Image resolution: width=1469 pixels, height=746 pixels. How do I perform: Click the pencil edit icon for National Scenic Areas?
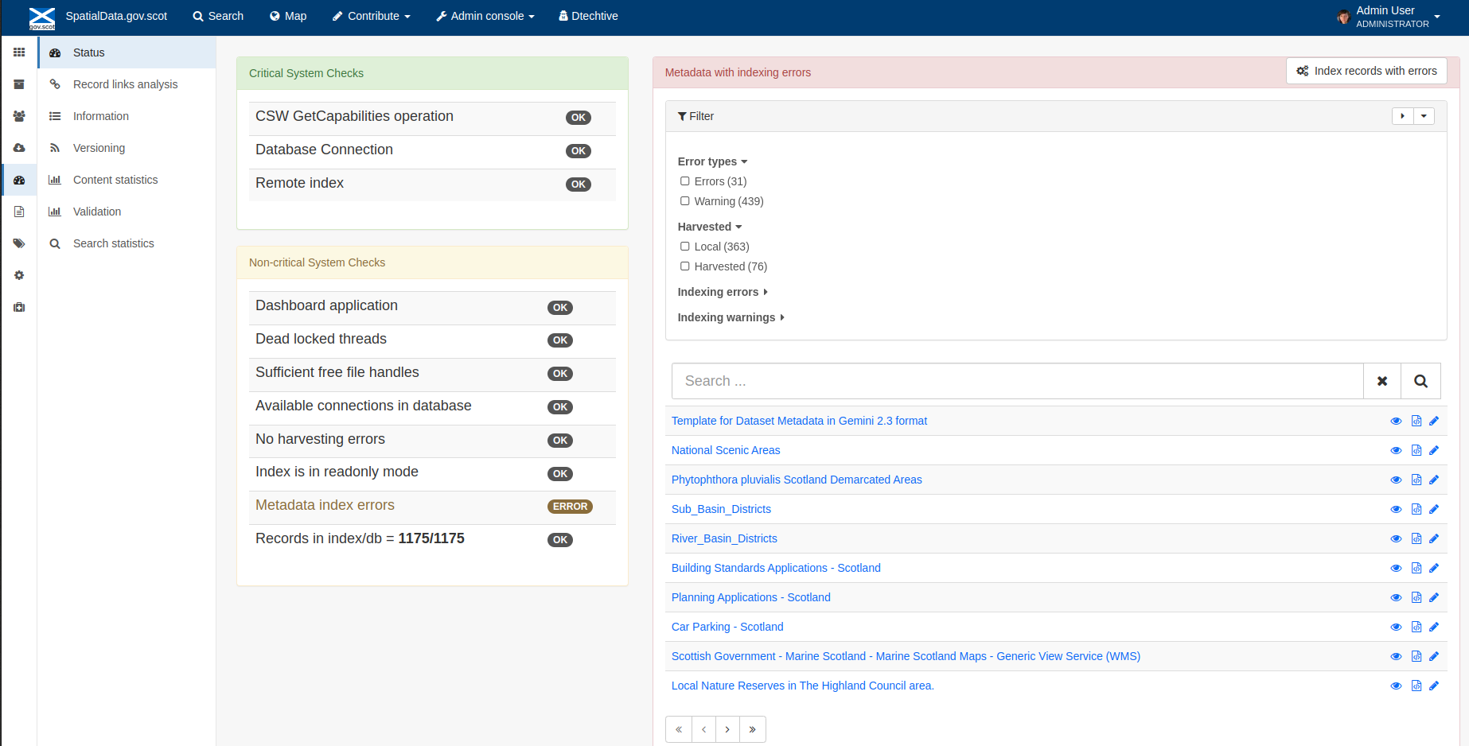pyautogui.click(x=1434, y=450)
